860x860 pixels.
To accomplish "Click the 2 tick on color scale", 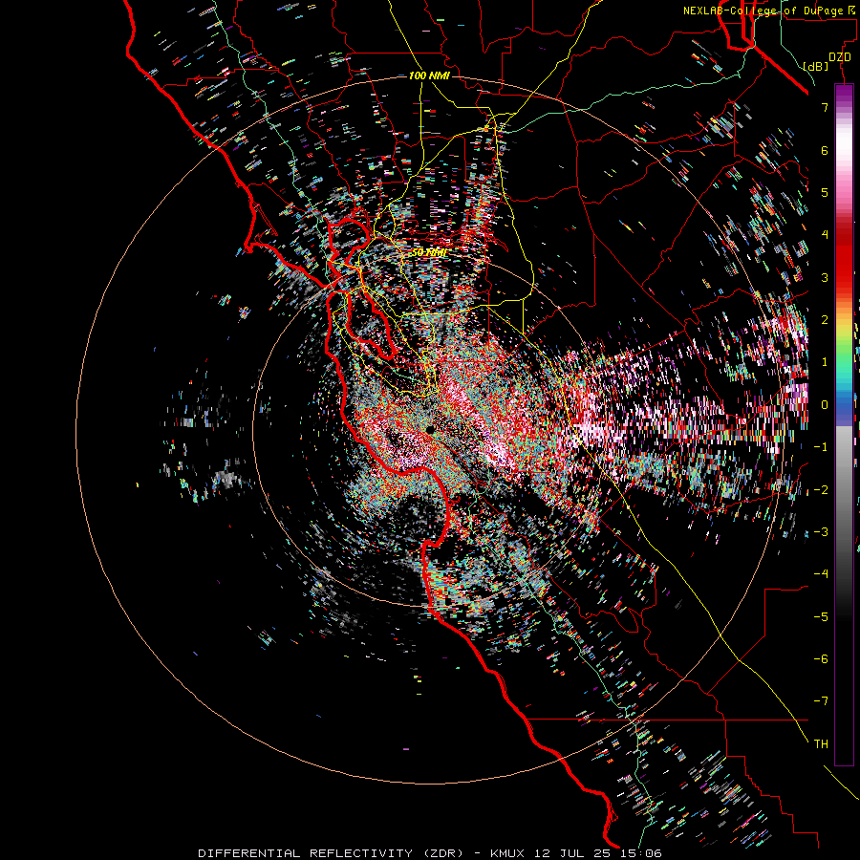I will click(x=825, y=320).
